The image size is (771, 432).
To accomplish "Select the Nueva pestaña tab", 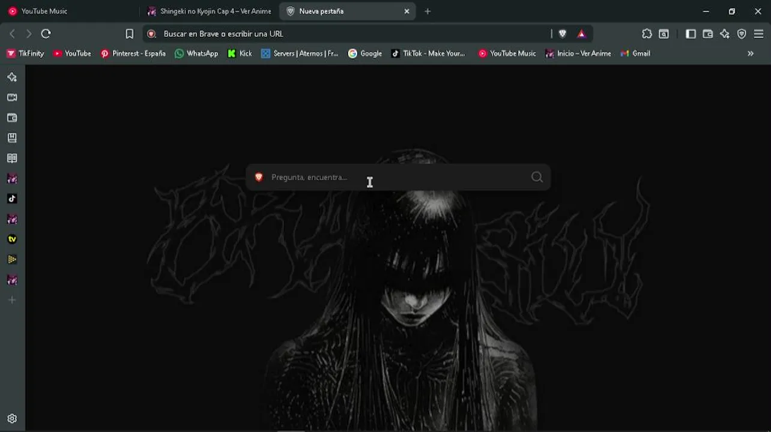I will click(x=347, y=11).
